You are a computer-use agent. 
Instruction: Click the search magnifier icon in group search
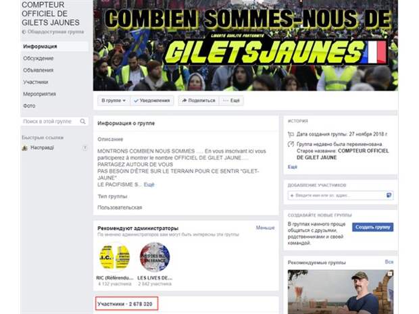pyautogui.click(x=82, y=122)
